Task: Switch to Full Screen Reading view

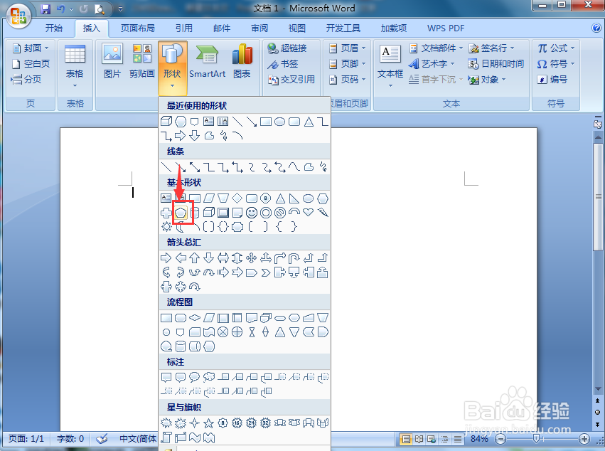Action: pos(419,439)
